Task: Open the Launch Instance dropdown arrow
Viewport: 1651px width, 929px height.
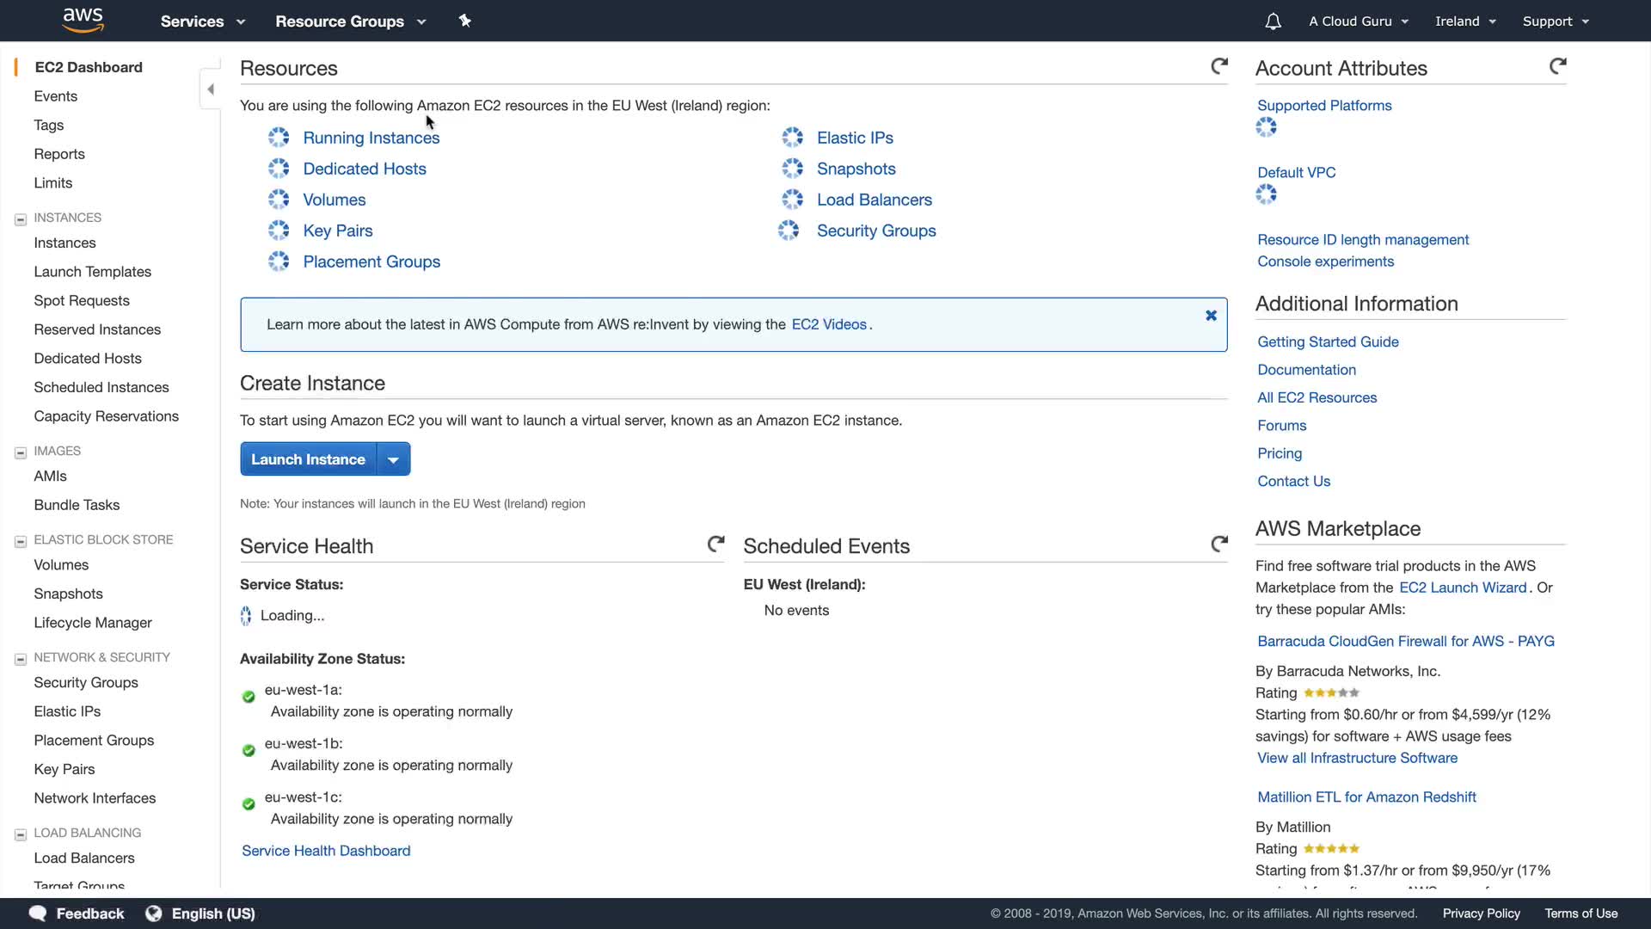Action: [393, 460]
